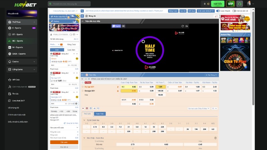This screenshot has height=150, width=267.
Task: Click the back arrow next to Bóng đá
Action: coord(82,16)
